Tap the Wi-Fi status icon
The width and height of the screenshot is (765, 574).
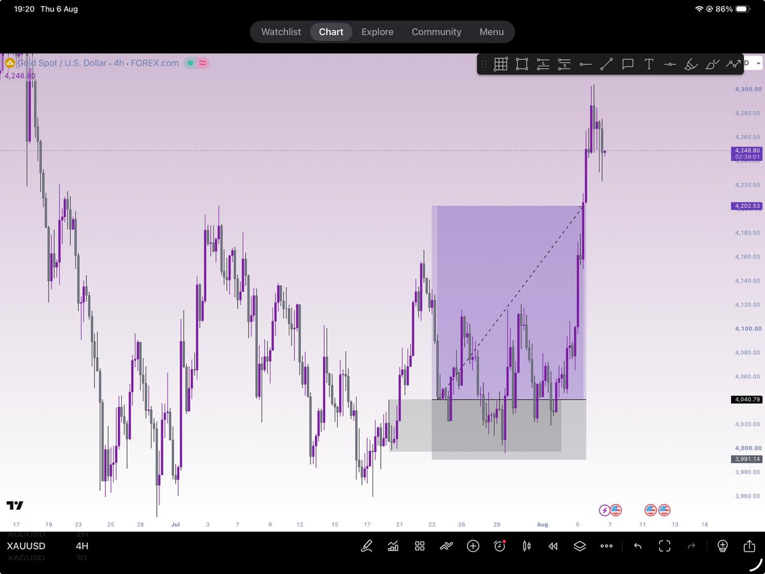(x=699, y=9)
